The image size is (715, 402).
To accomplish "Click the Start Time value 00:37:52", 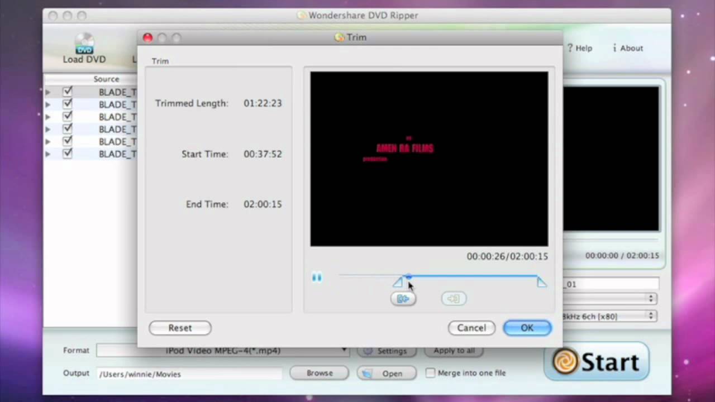I will pyautogui.click(x=263, y=154).
